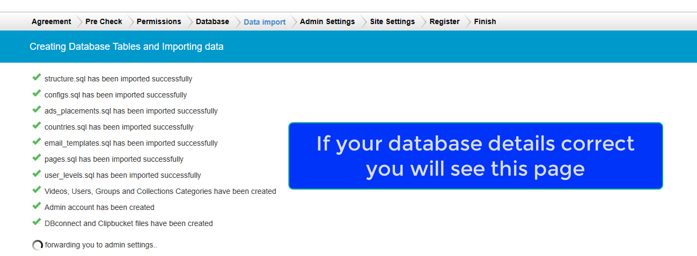
Task: Select the Data import step tab
Action: (x=265, y=22)
